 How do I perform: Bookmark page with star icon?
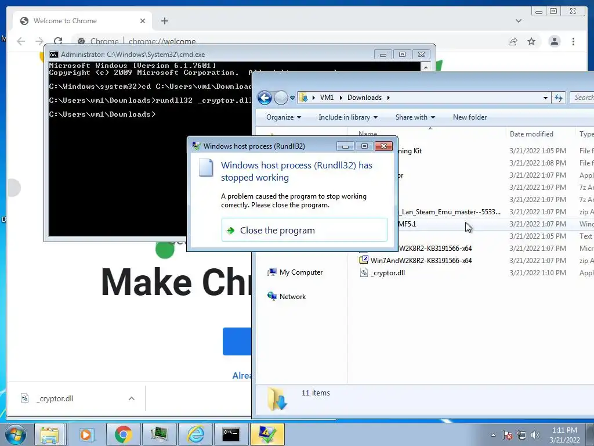click(531, 41)
